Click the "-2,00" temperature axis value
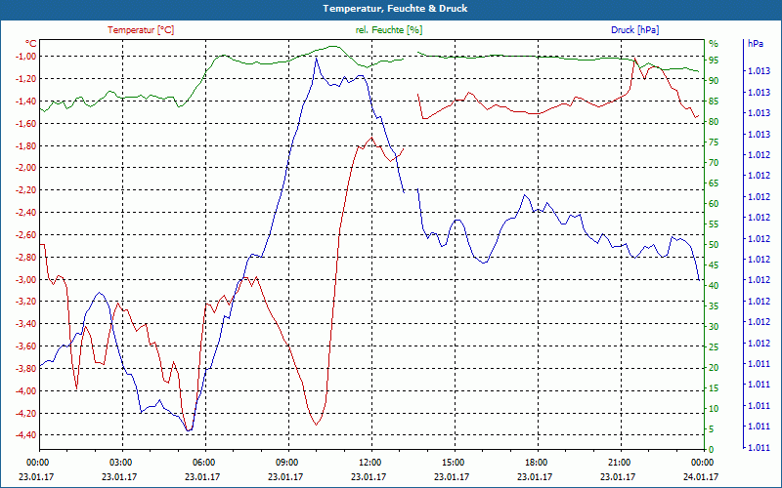This screenshot has width=782, height=488. click(26, 167)
